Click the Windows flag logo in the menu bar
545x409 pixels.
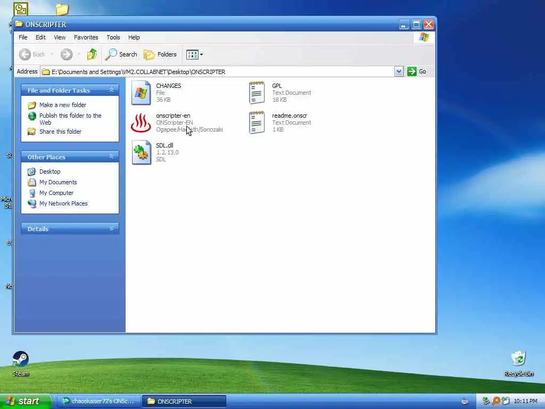(x=424, y=37)
